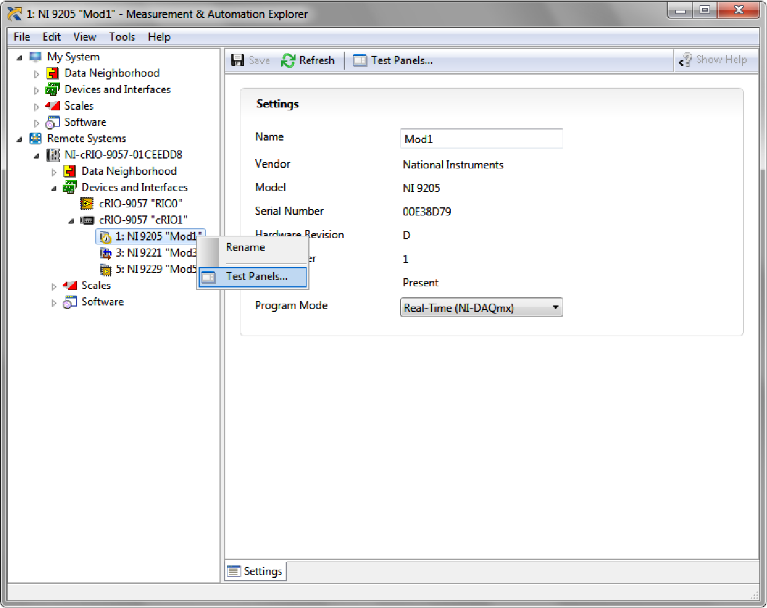Expand Software under My System
Screen dimensions: 767x608
pos(37,123)
